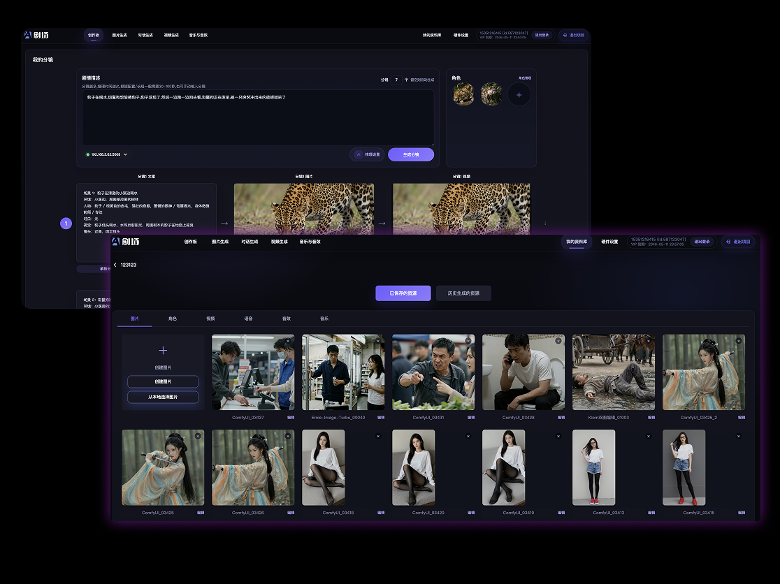Select the first leopard character avatar
This screenshot has height=584, width=780.
tap(463, 94)
